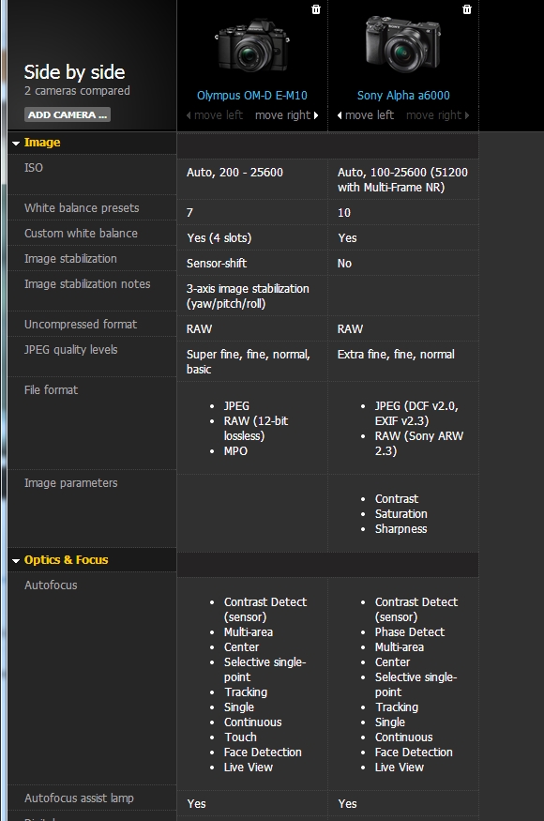
Task: Click the 'Auto, 200 - 25600' ISO value
Action: coord(234,173)
